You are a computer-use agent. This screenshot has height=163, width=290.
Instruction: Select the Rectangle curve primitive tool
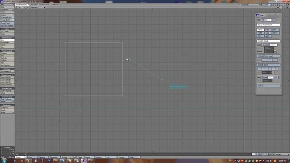coord(7,42)
